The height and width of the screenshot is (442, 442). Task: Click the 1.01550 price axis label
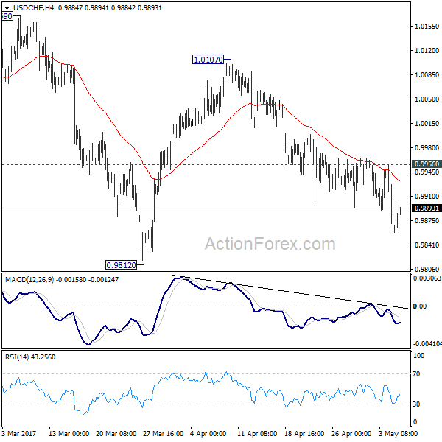[x=427, y=27]
